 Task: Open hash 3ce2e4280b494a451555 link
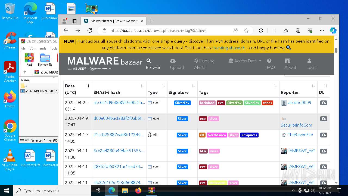[x=119, y=151]
